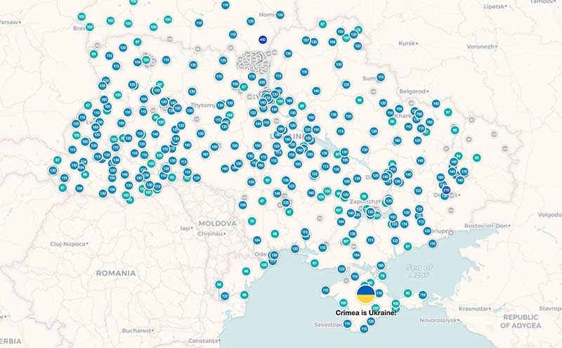This screenshot has height=348, width=562.
Task: Select the Chișinău city label
Action: (213, 233)
